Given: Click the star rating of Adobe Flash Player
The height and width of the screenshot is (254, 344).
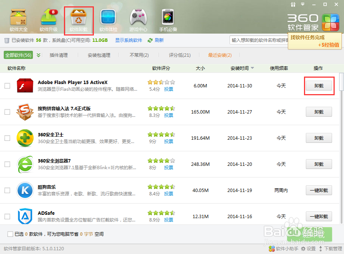Looking at the screenshot, I should 161,82.
